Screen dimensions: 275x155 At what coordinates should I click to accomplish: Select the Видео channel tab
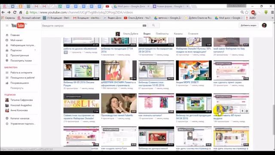147,34
